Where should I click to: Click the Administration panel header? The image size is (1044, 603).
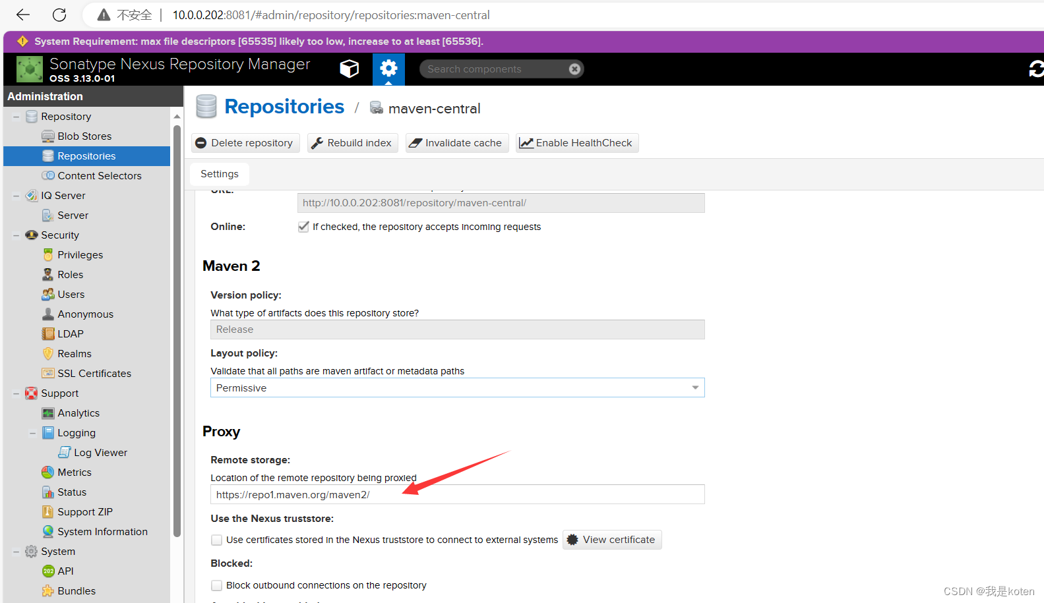coord(93,96)
